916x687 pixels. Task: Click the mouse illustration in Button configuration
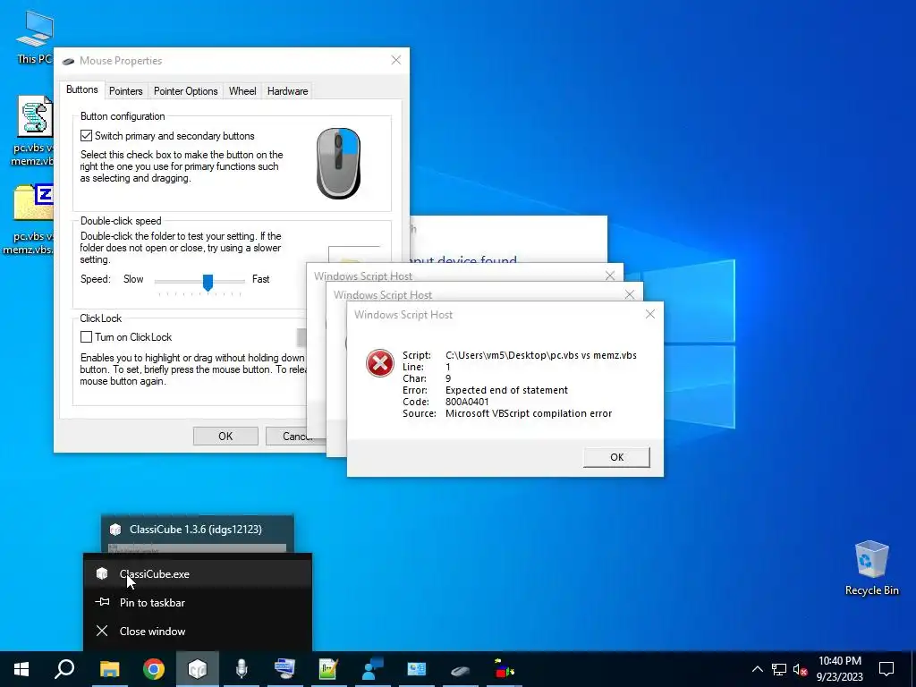(338, 163)
